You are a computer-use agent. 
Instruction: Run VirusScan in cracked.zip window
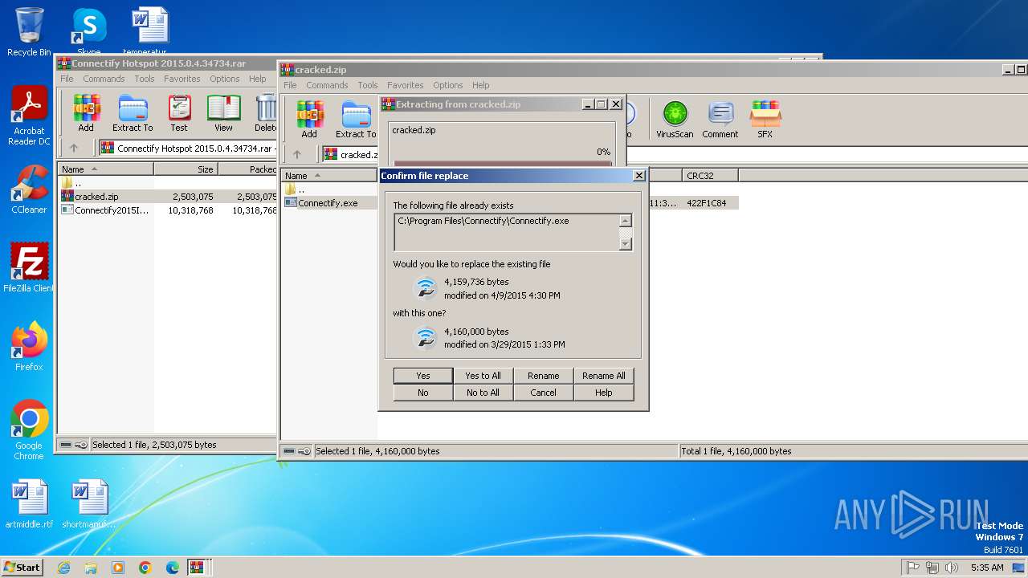(x=675, y=120)
